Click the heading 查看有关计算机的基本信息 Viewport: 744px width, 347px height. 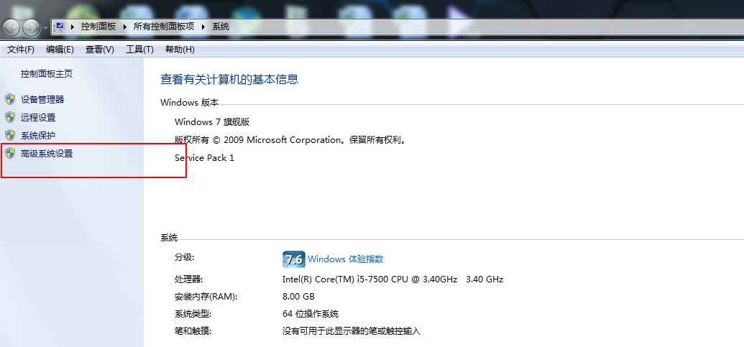(x=229, y=79)
